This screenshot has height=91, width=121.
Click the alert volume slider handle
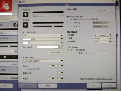(x=103, y=53)
